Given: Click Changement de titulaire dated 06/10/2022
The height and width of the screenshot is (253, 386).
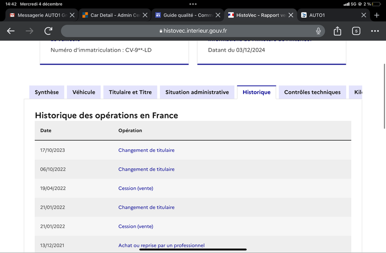Looking at the screenshot, I should pos(146,169).
